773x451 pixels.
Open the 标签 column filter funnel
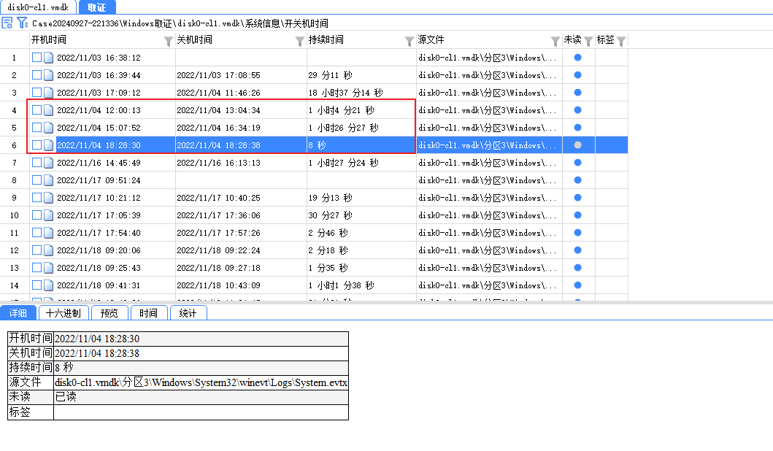pos(621,41)
